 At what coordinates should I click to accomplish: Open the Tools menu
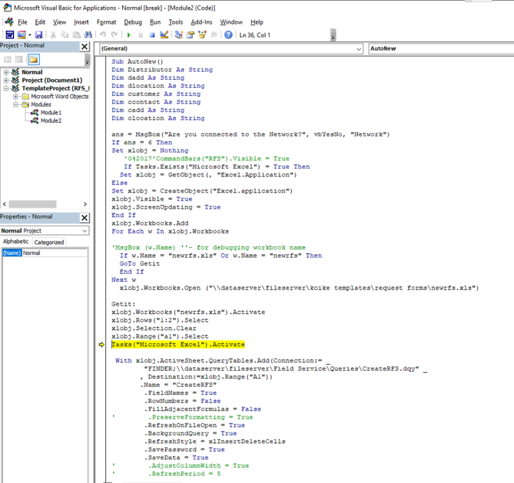click(x=175, y=22)
